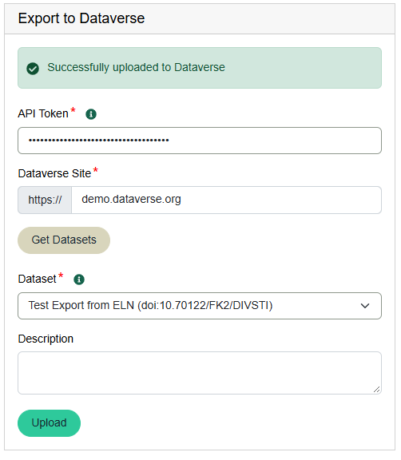Click the Upload button
401x460 pixels.
49,423
